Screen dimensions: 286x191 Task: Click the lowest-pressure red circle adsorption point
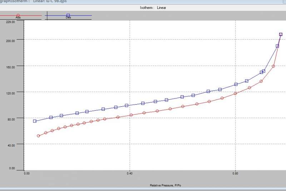[x=38, y=136]
